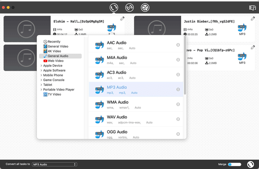Image resolution: width=259 pixels, height=169 pixels.
Task: Click the M4A Audio format icon
Action: pyautogui.click(x=99, y=60)
